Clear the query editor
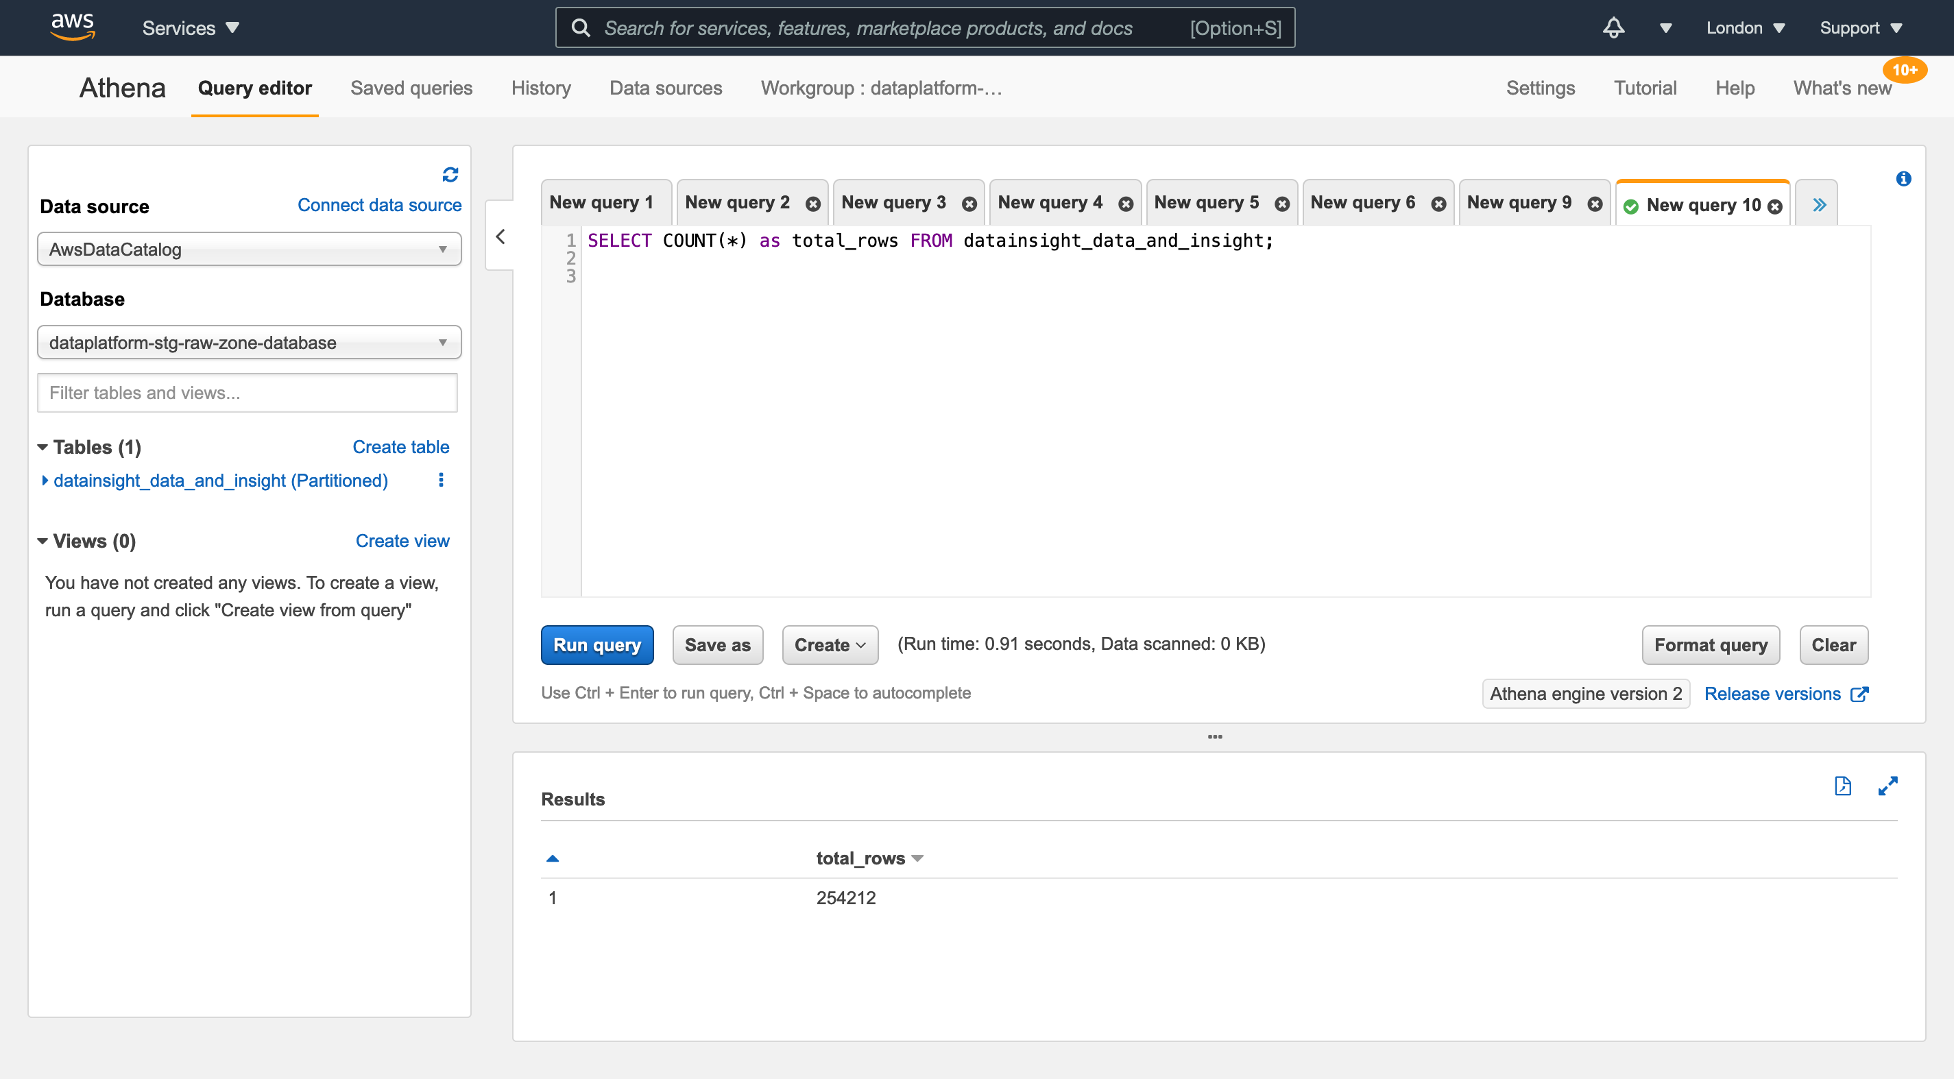This screenshot has width=1954, height=1079. pos(1833,644)
